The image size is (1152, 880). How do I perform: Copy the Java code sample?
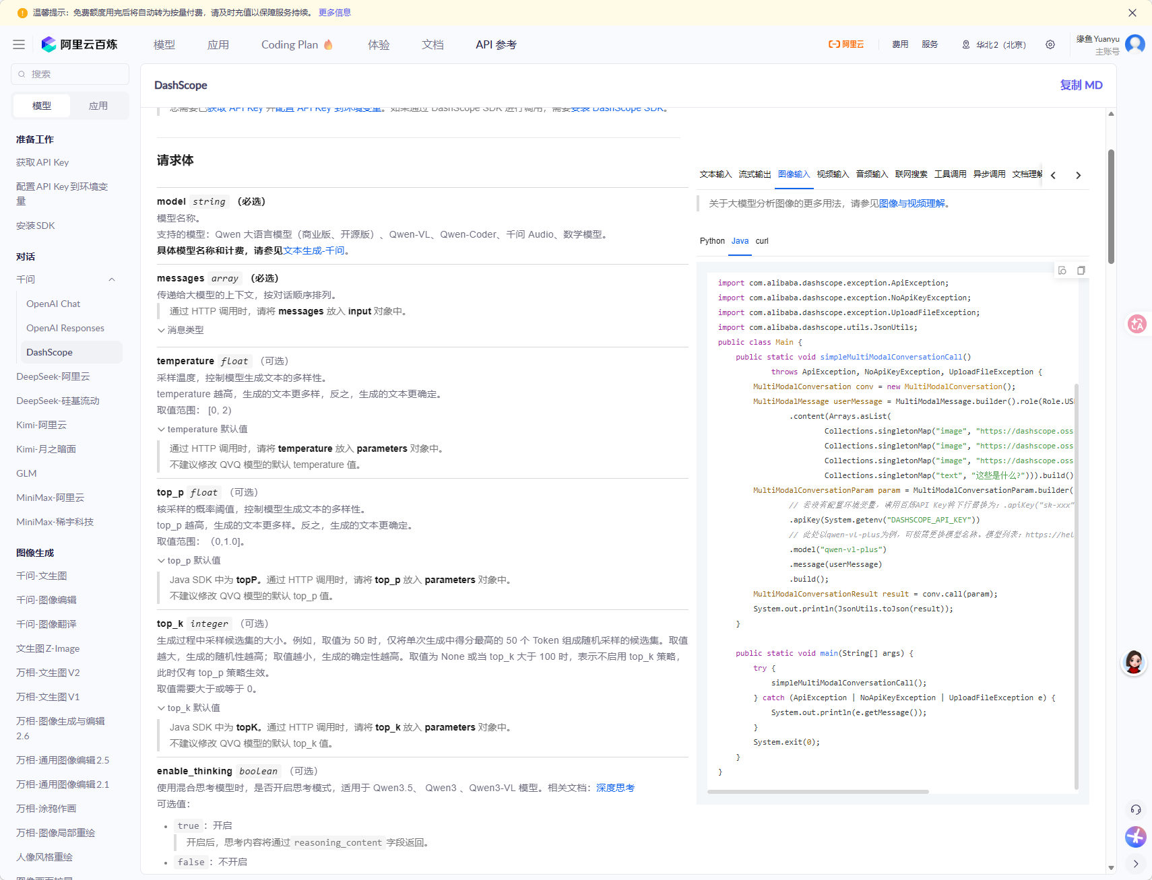click(1081, 271)
